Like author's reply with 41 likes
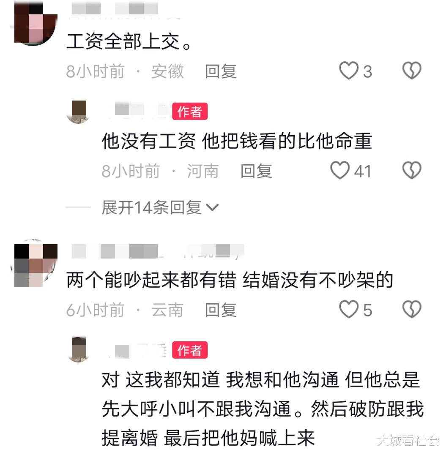Screen dimensions: 446x455 [339, 170]
